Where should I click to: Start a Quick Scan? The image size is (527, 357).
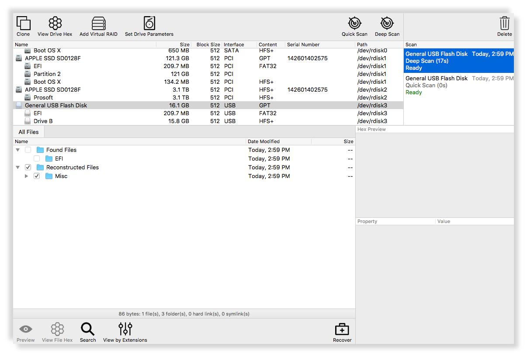point(354,24)
